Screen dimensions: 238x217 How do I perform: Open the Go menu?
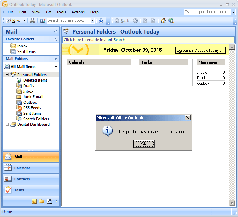click(48, 12)
